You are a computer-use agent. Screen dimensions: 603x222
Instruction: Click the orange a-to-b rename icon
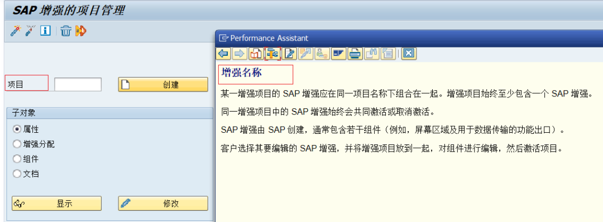[x=81, y=31]
